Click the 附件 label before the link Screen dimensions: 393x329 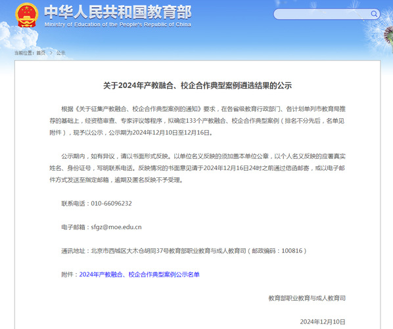point(70,274)
